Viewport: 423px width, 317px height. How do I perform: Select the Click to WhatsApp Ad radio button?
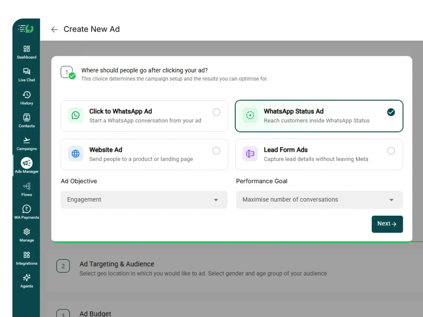[216, 112]
